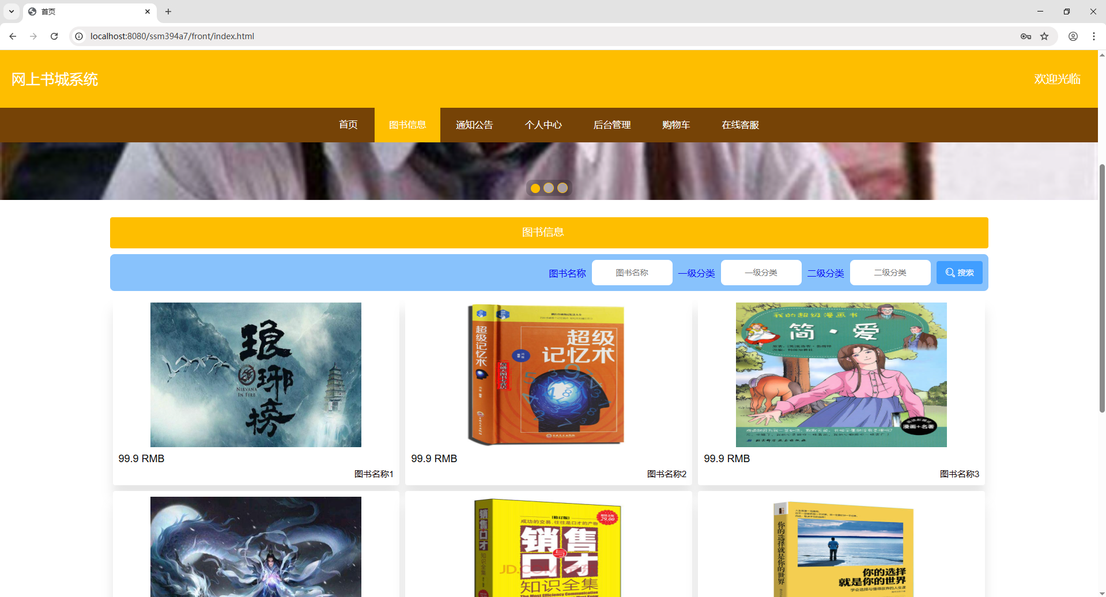Screen dimensions: 1106x597
Task: Open saved passwords key icon
Action: pos(1026,36)
